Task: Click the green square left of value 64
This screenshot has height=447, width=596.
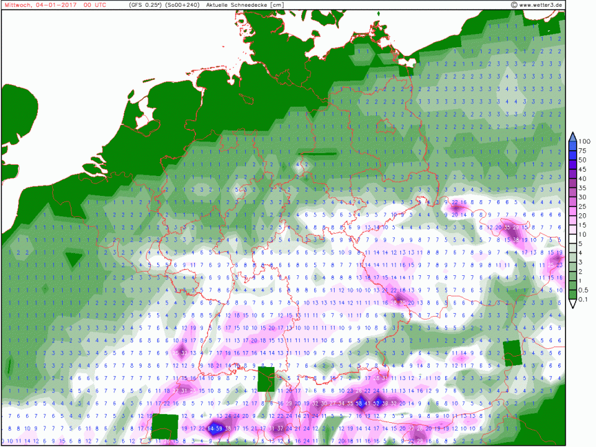Action: [x=165, y=427]
